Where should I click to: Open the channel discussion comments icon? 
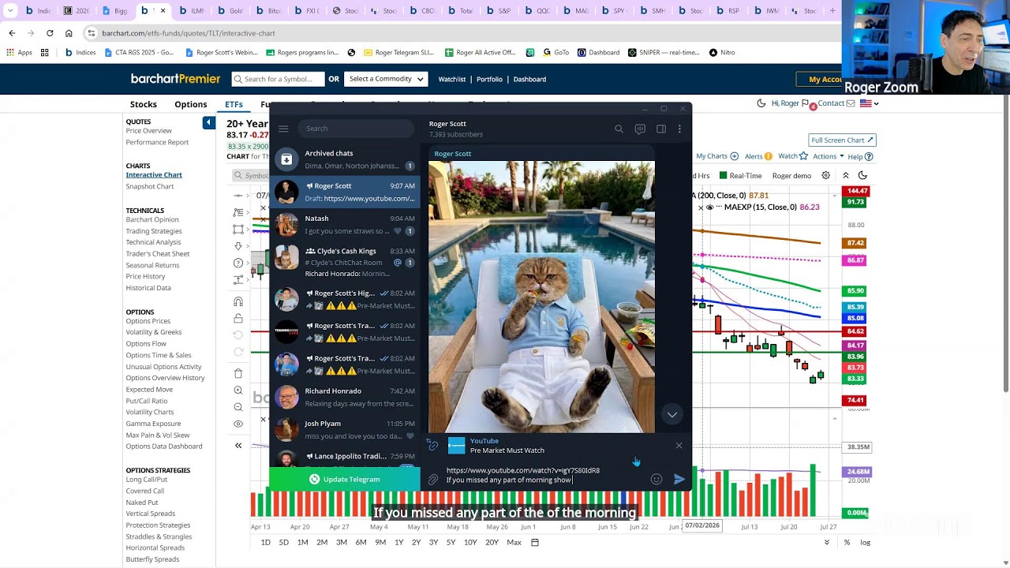click(640, 129)
